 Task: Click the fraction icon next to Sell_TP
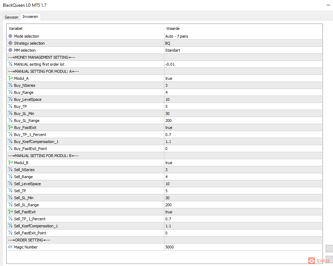coord(10,190)
